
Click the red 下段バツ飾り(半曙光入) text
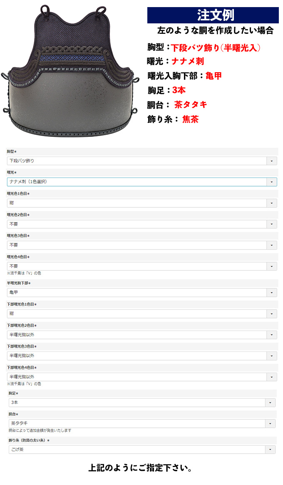coord(216,48)
